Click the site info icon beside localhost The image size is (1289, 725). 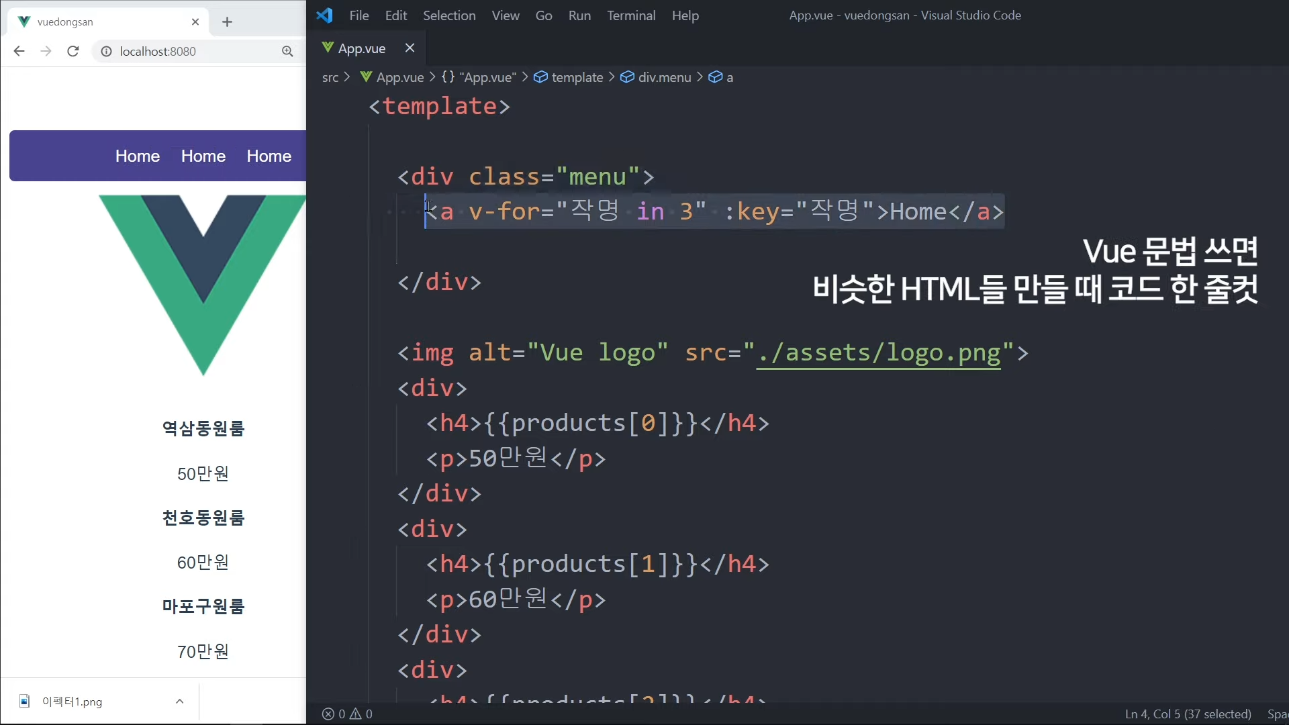(106, 51)
